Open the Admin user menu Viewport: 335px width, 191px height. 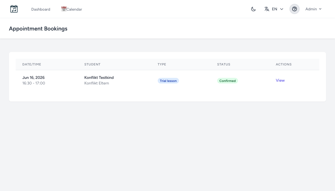pyautogui.click(x=314, y=9)
